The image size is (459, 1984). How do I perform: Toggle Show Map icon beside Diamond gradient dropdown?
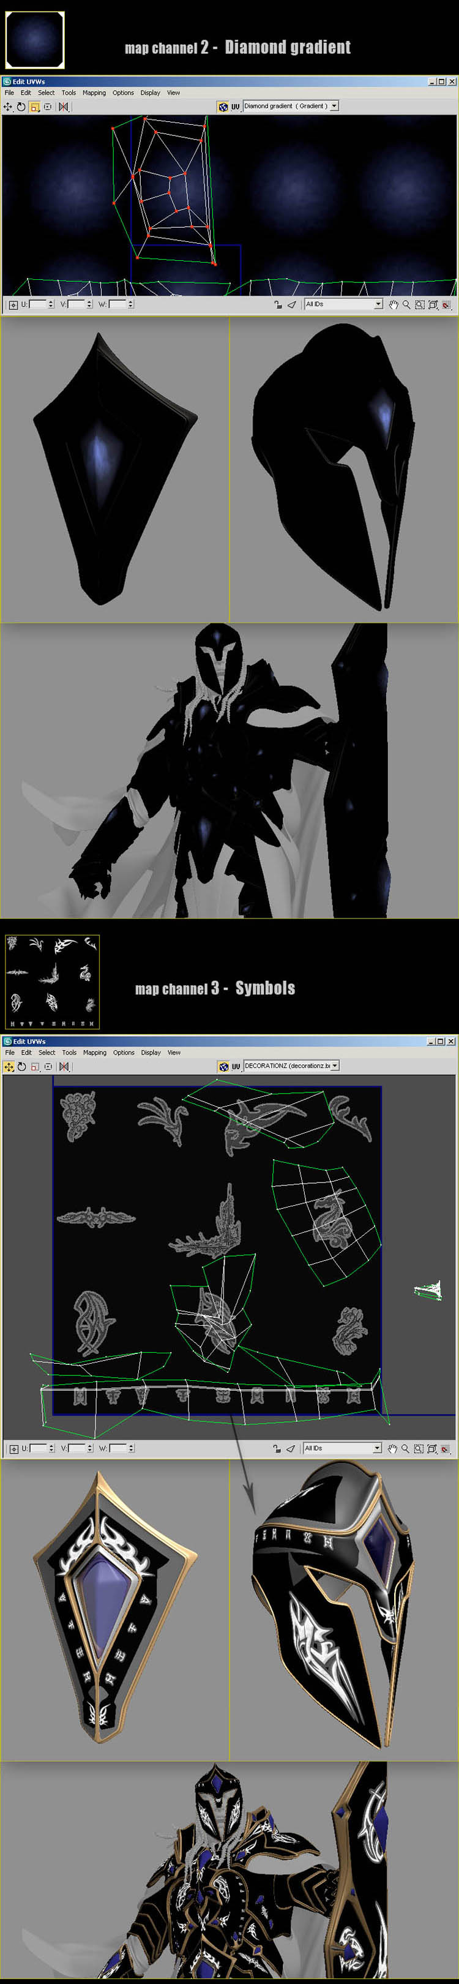coord(223,107)
